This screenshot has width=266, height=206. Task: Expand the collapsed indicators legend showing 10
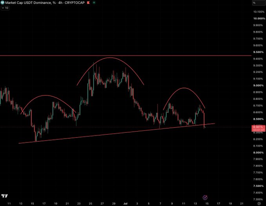[5, 8]
